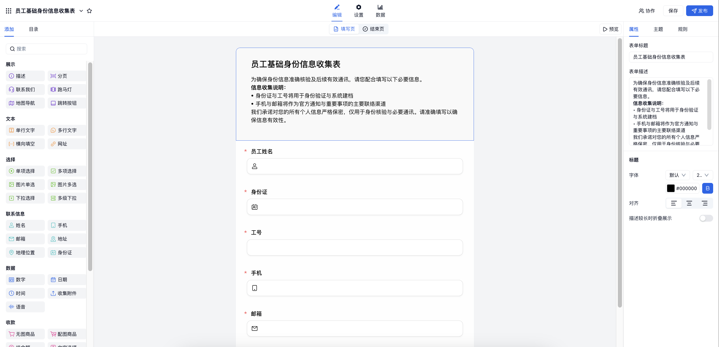Screen dimensions: 719x347
Task: Open the 主题 theme tab
Action: 658,29
